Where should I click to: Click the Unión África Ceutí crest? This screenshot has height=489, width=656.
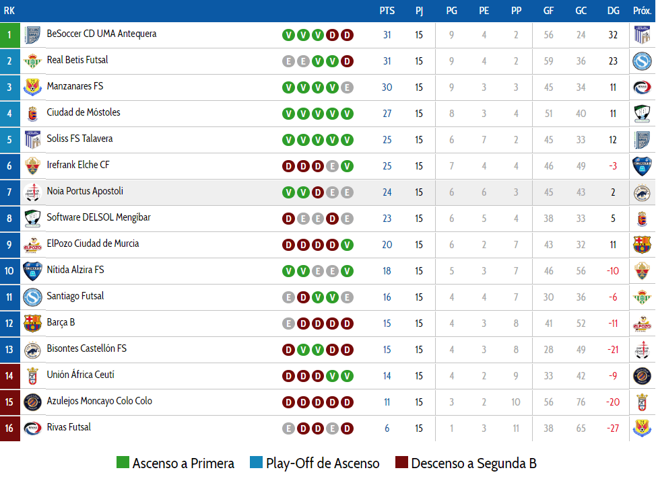[x=32, y=375]
